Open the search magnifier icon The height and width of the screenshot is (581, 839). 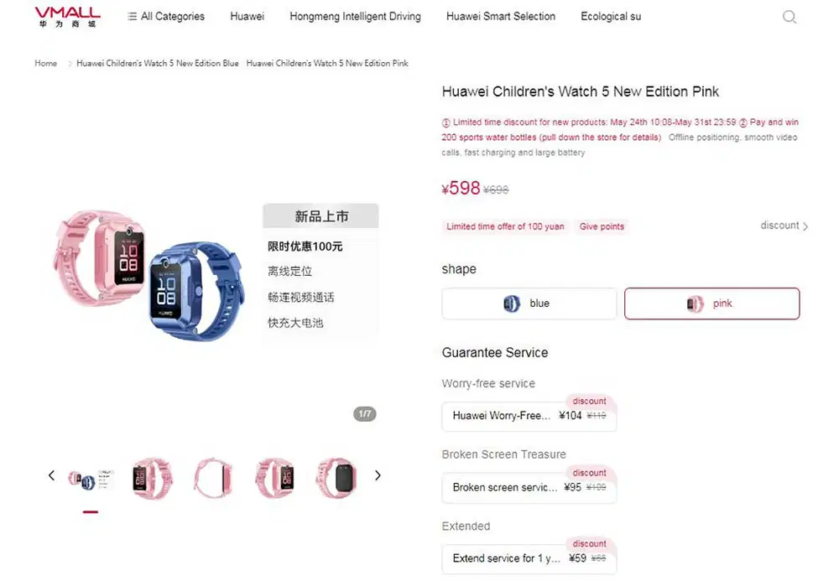(789, 17)
